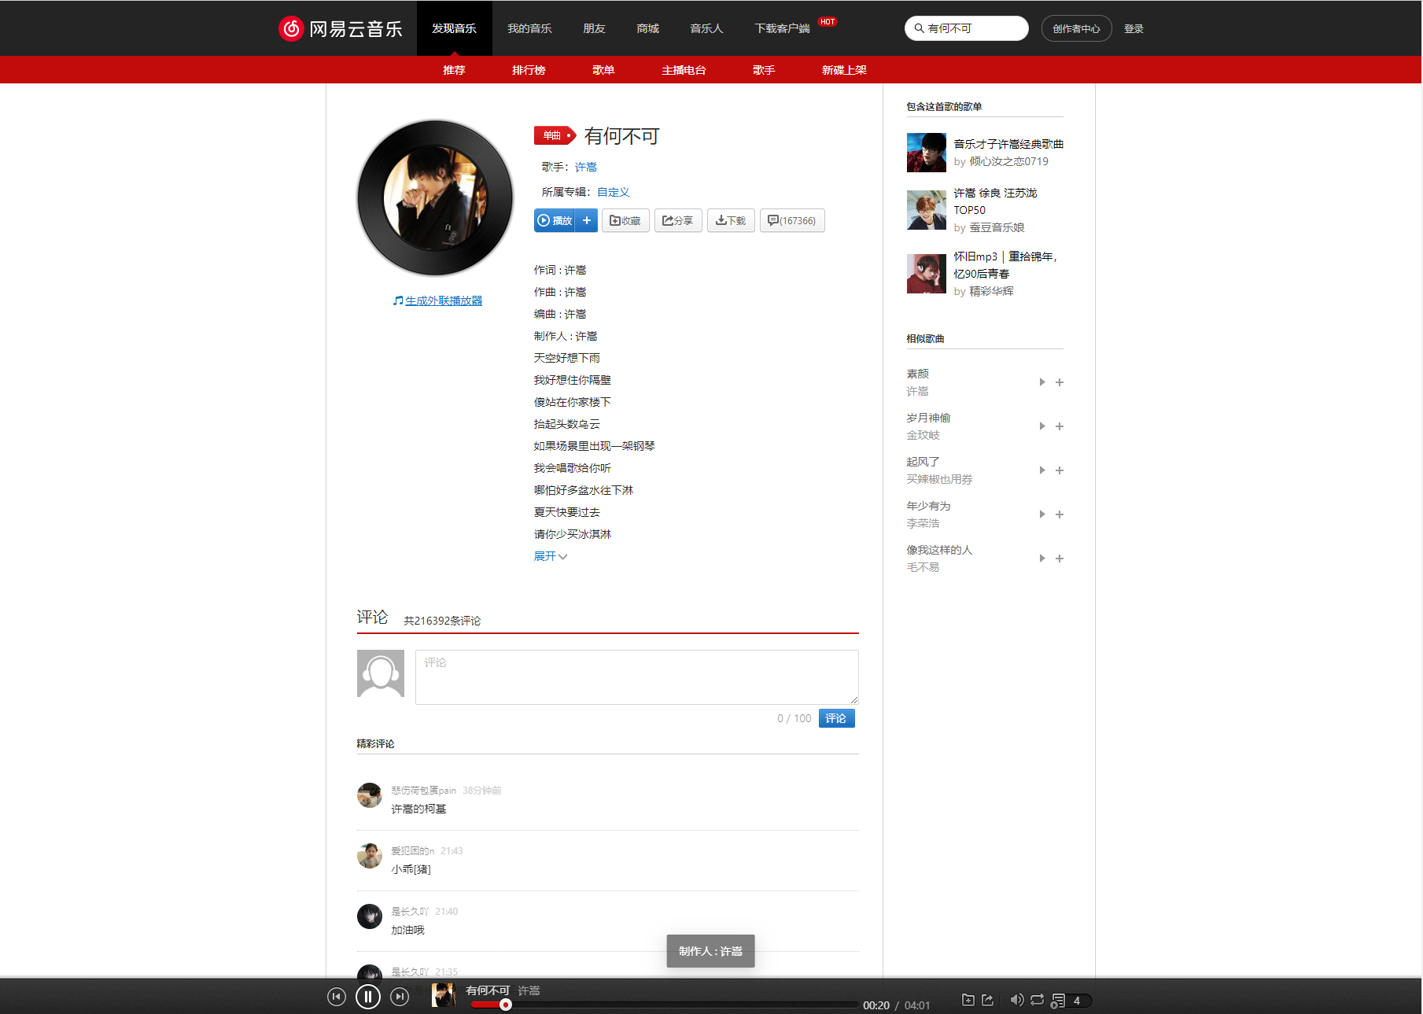
Task: Open the 发现音乐 tab
Action: click(454, 28)
